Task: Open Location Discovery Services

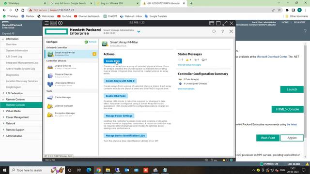Action: tap(21, 81)
